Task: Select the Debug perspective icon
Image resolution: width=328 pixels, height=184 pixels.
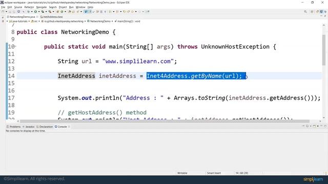Action: point(325,12)
